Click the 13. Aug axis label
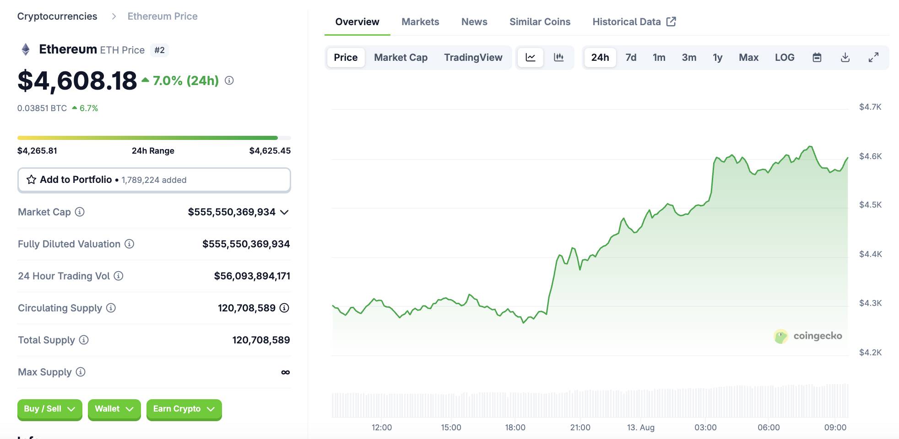The height and width of the screenshot is (439, 899). (x=641, y=428)
